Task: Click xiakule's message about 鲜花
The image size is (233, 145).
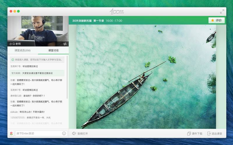Action: [x=27, y=112]
